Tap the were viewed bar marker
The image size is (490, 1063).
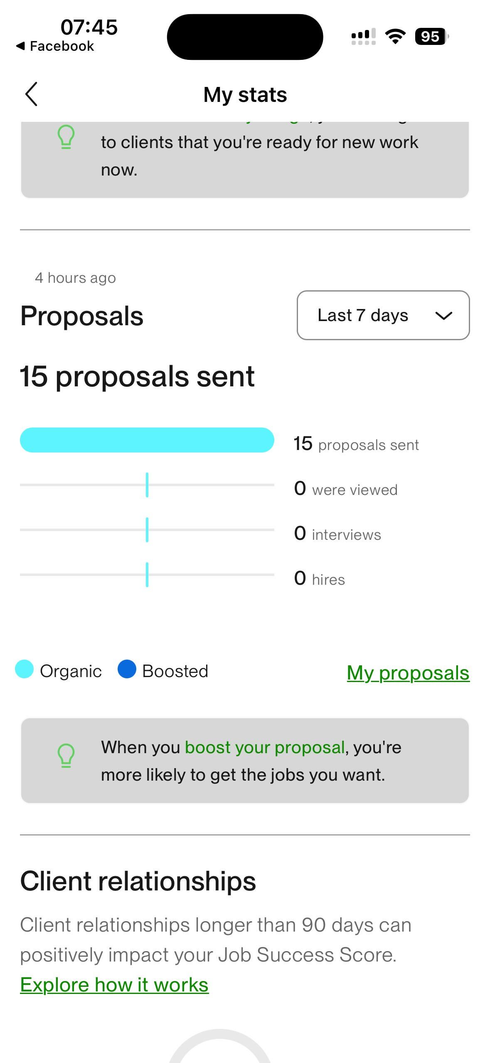(x=147, y=485)
